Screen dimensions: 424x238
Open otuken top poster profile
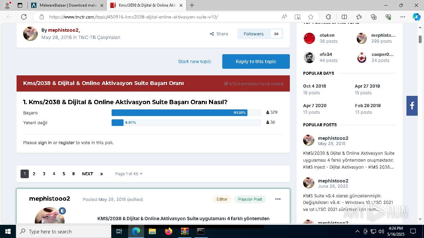coord(327,35)
